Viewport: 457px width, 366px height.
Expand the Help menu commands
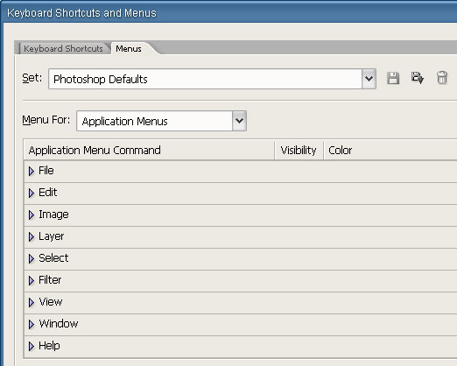click(x=32, y=346)
